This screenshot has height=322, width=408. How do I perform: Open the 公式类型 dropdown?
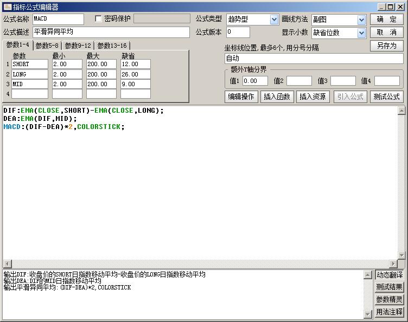pyautogui.click(x=274, y=19)
